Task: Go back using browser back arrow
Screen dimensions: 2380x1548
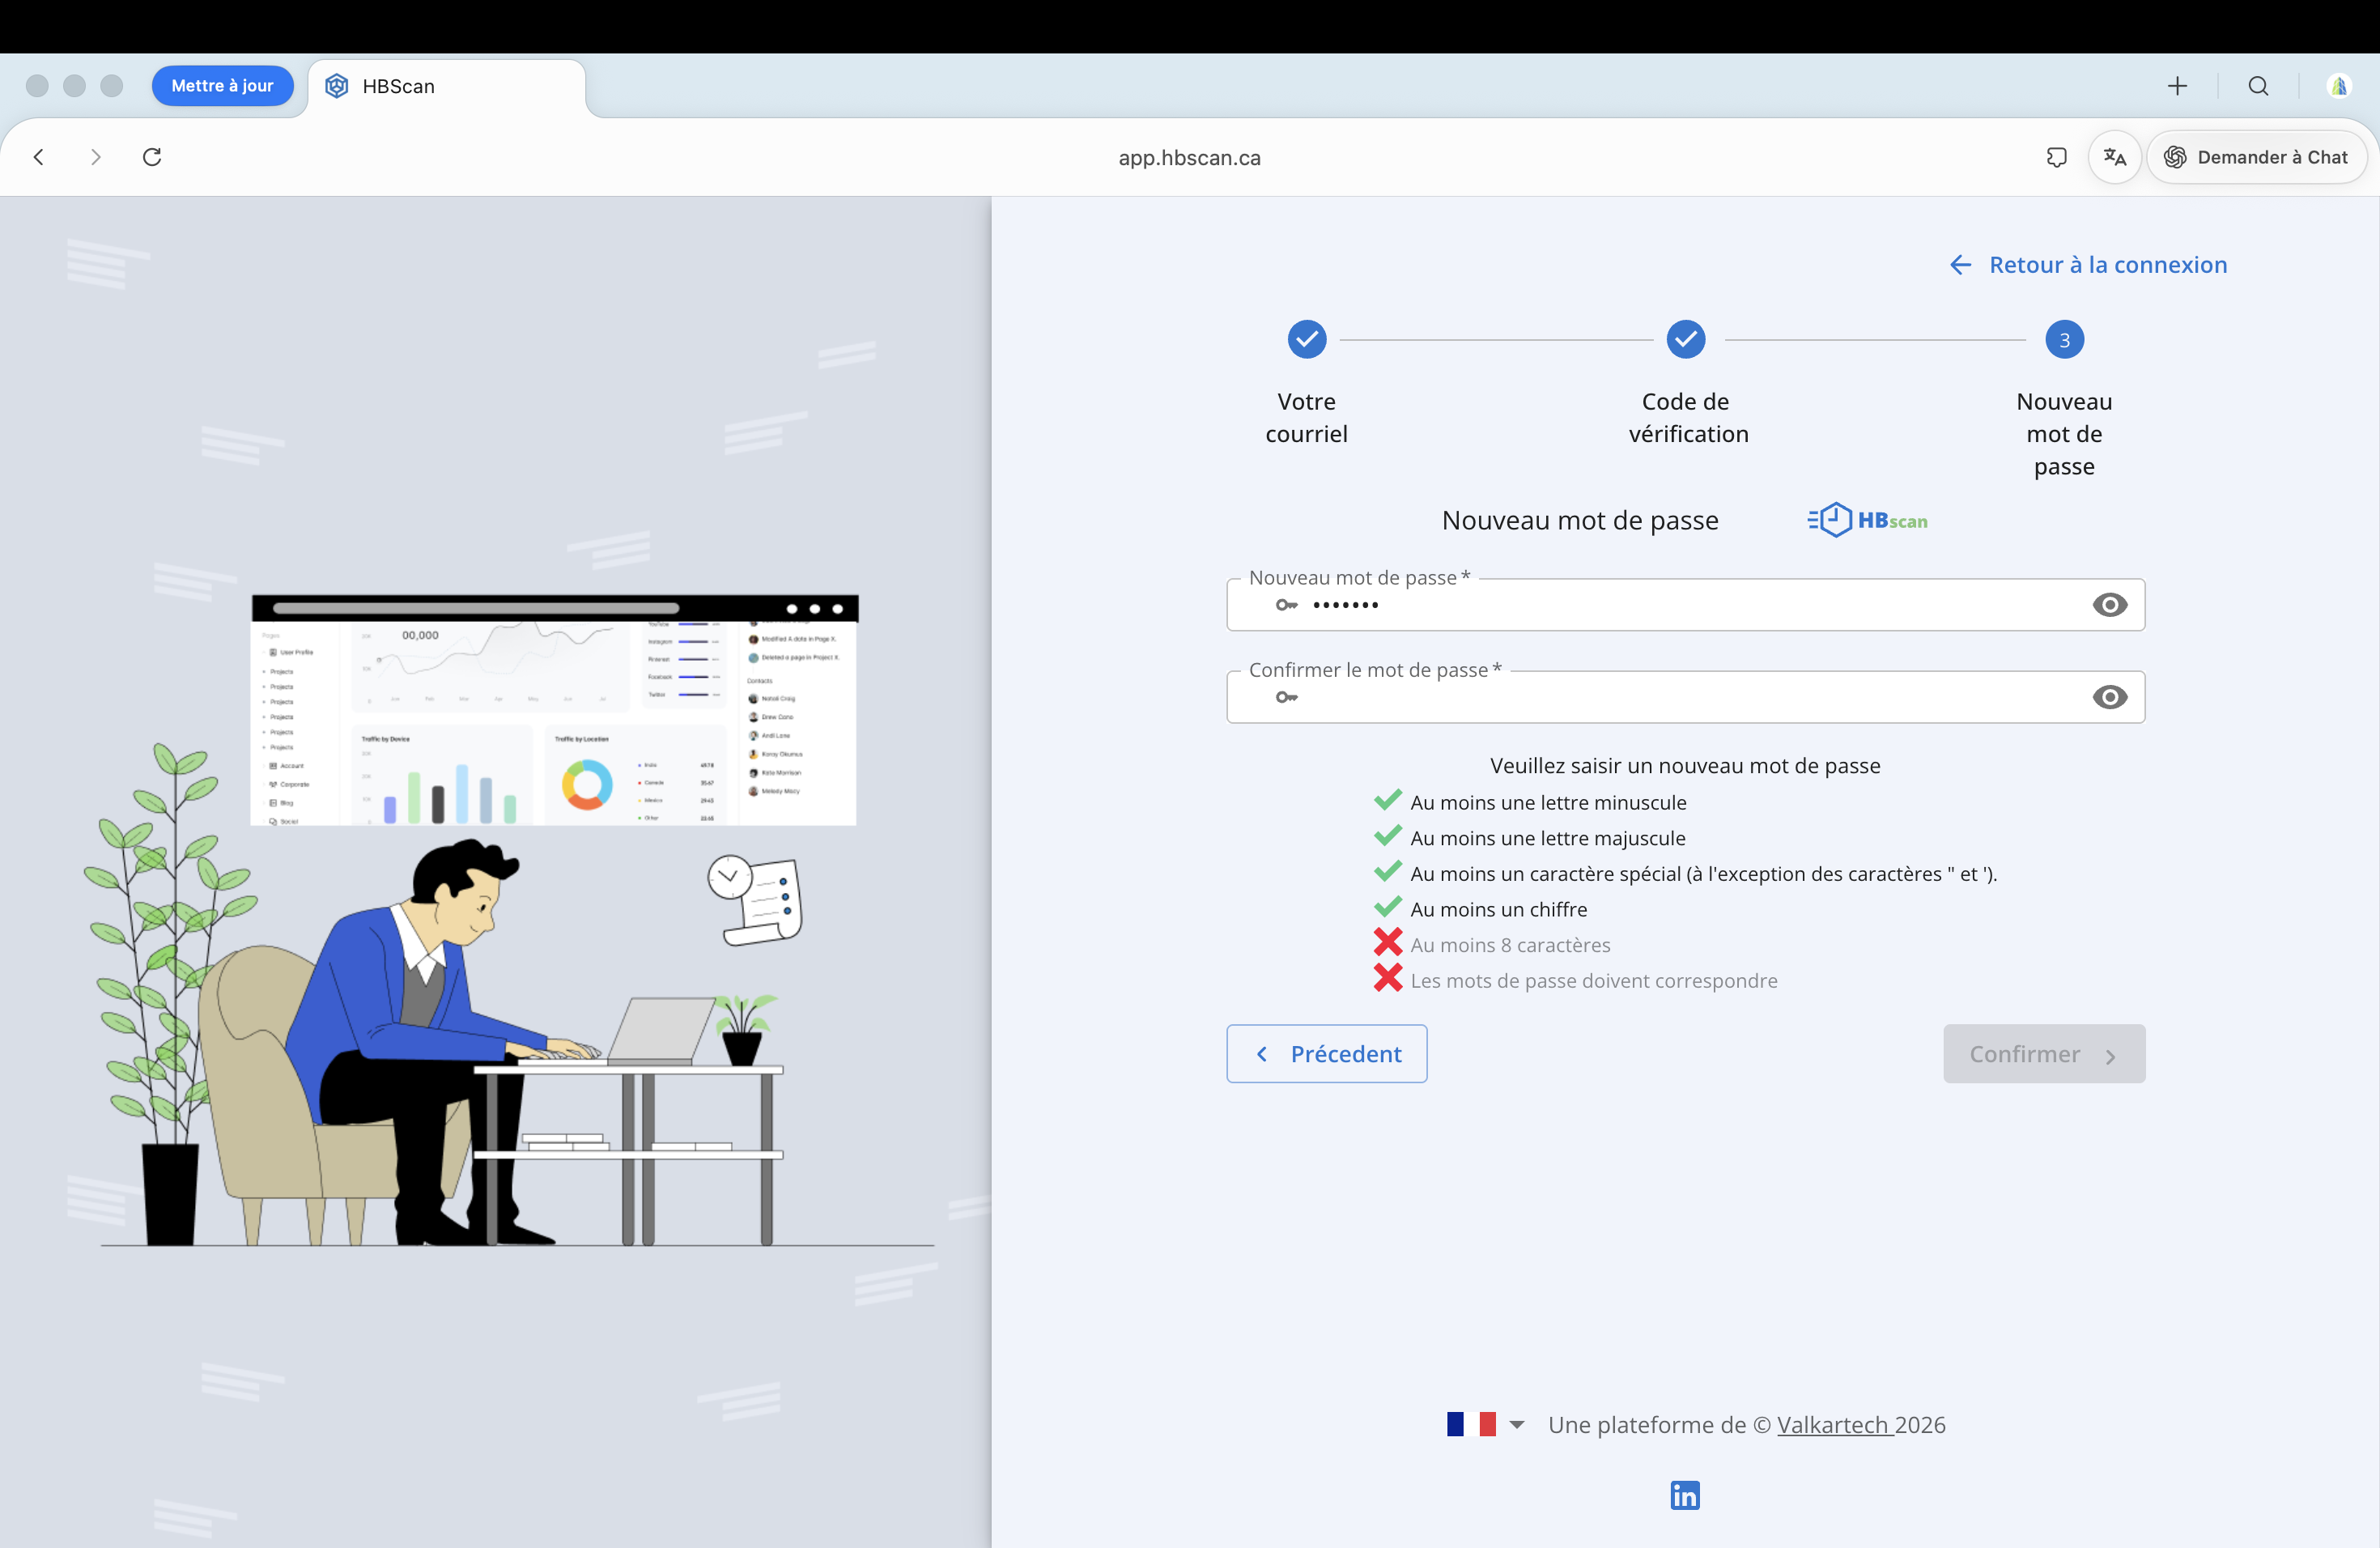Action: (x=39, y=157)
